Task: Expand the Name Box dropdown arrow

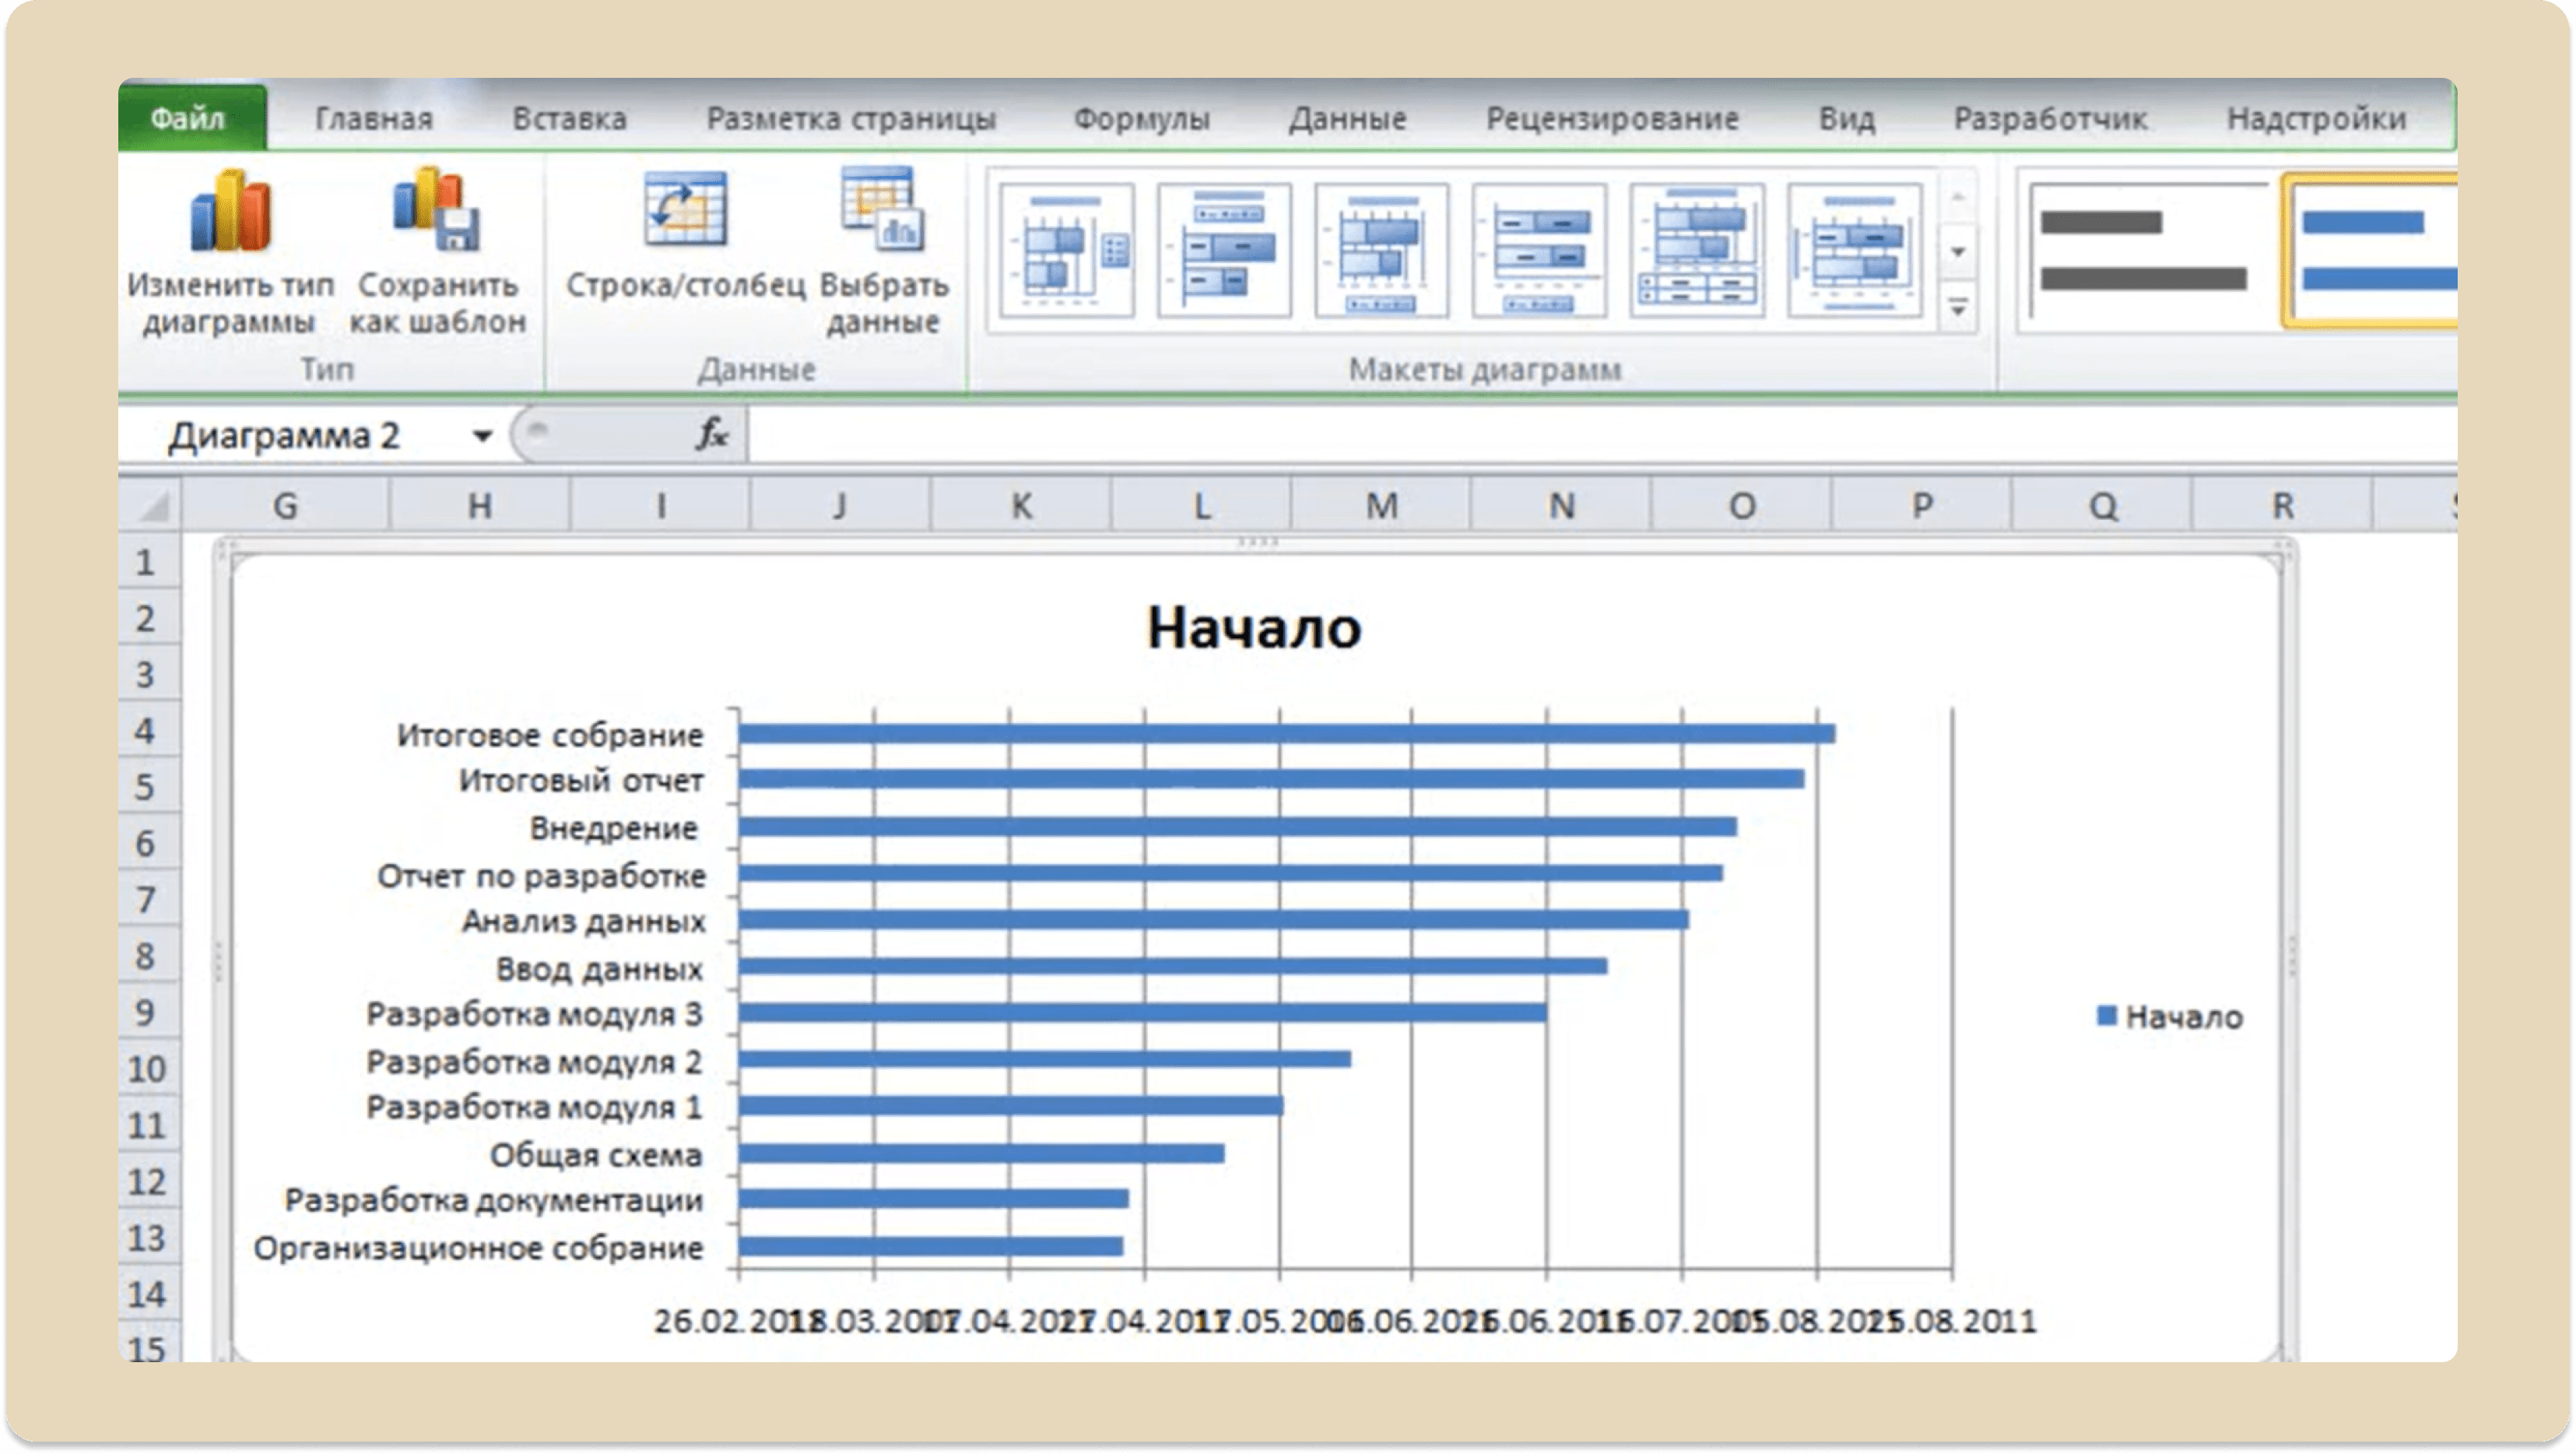Action: [482, 436]
